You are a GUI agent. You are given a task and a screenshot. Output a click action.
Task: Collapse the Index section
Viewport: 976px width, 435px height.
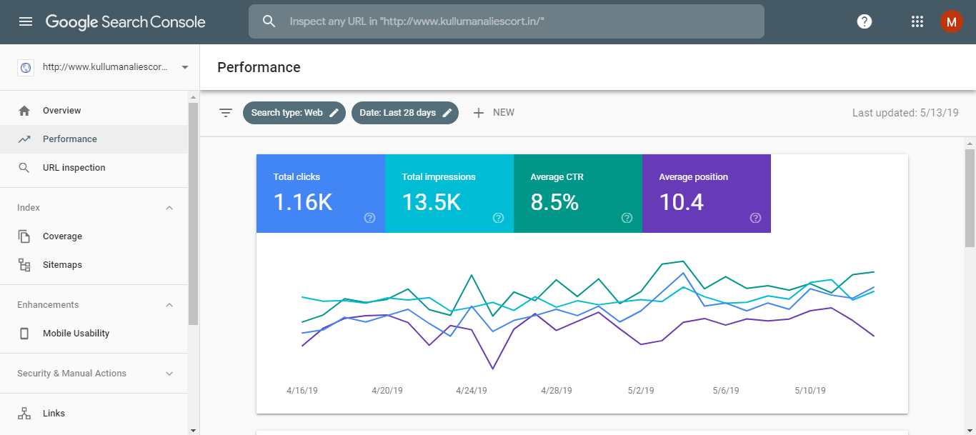[x=169, y=208]
